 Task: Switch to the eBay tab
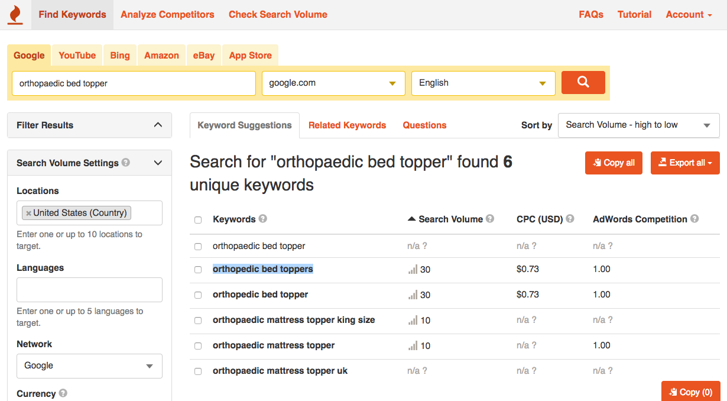[204, 56]
